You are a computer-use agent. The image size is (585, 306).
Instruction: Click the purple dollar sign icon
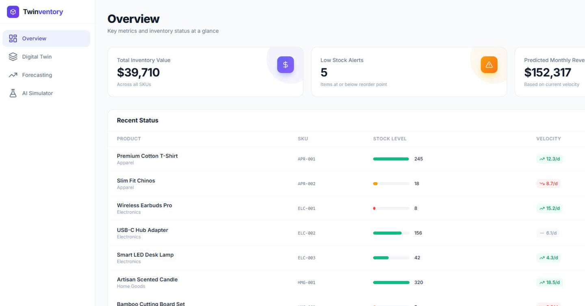point(285,65)
